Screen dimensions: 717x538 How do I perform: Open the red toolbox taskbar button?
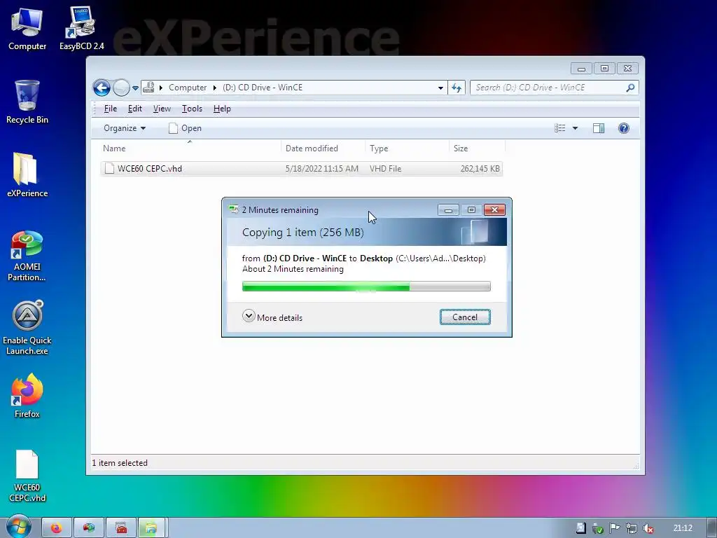(x=121, y=527)
